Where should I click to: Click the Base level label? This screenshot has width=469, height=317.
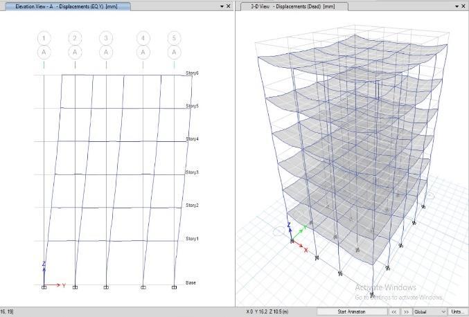[x=191, y=282]
